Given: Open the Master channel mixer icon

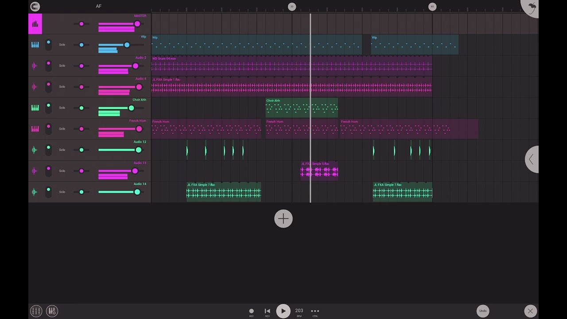Looking at the screenshot, I should (35, 24).
